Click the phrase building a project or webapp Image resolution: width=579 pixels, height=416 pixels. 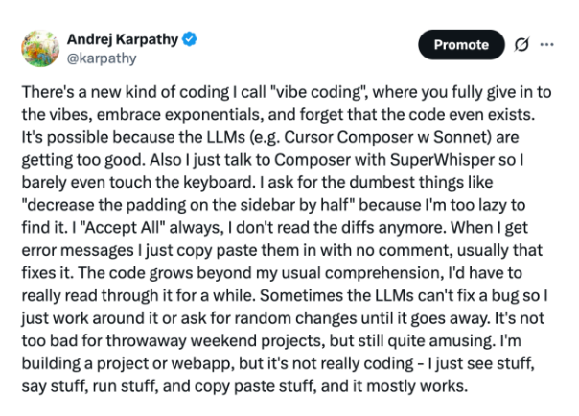(127, 363)
